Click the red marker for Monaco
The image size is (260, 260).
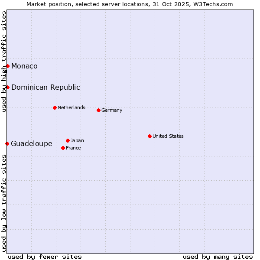(x=7, y=66)
